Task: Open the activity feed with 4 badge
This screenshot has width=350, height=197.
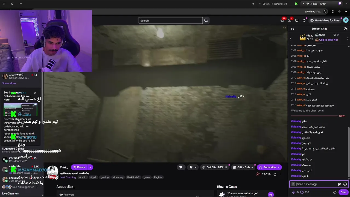Action: click(290, 20)
